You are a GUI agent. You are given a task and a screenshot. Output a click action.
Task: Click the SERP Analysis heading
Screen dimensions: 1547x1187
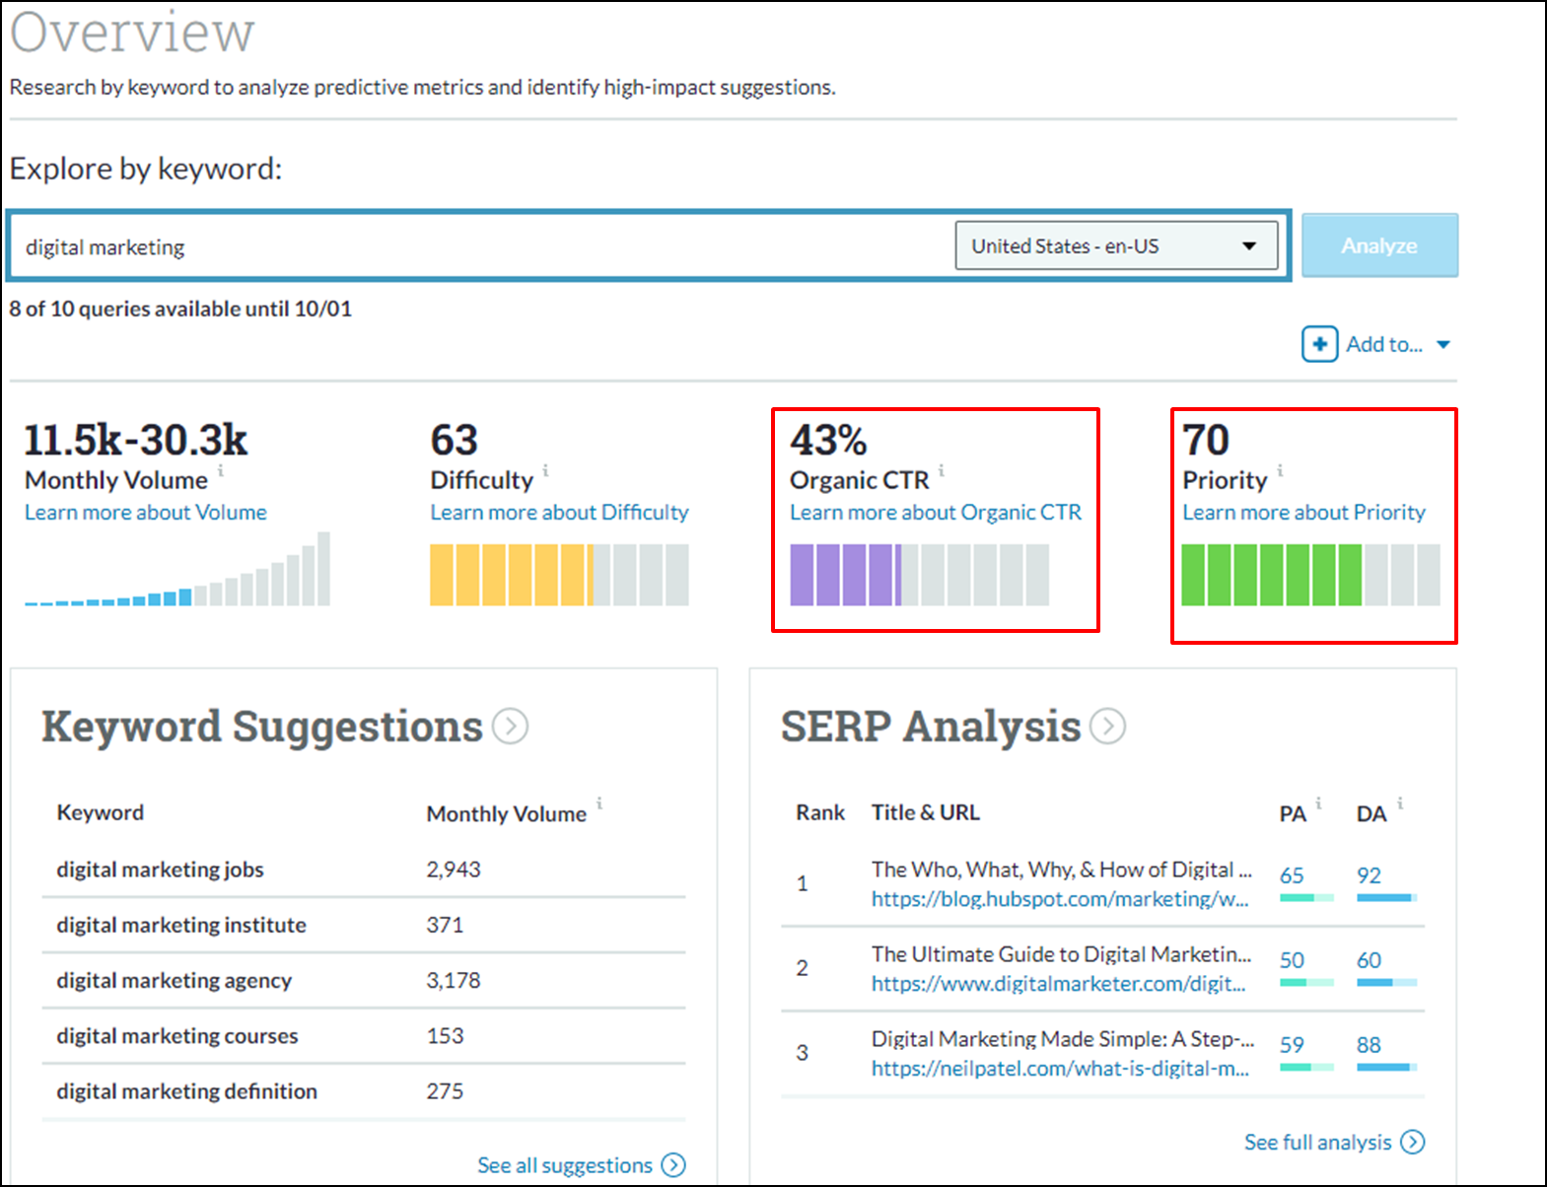pyautogui.click(x=931, y=727)
